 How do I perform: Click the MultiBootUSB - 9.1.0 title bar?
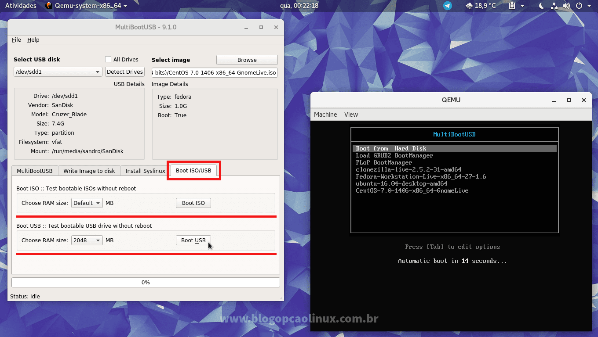coord(146,27)
